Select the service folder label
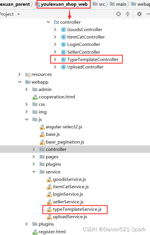 tap(53, 172)
